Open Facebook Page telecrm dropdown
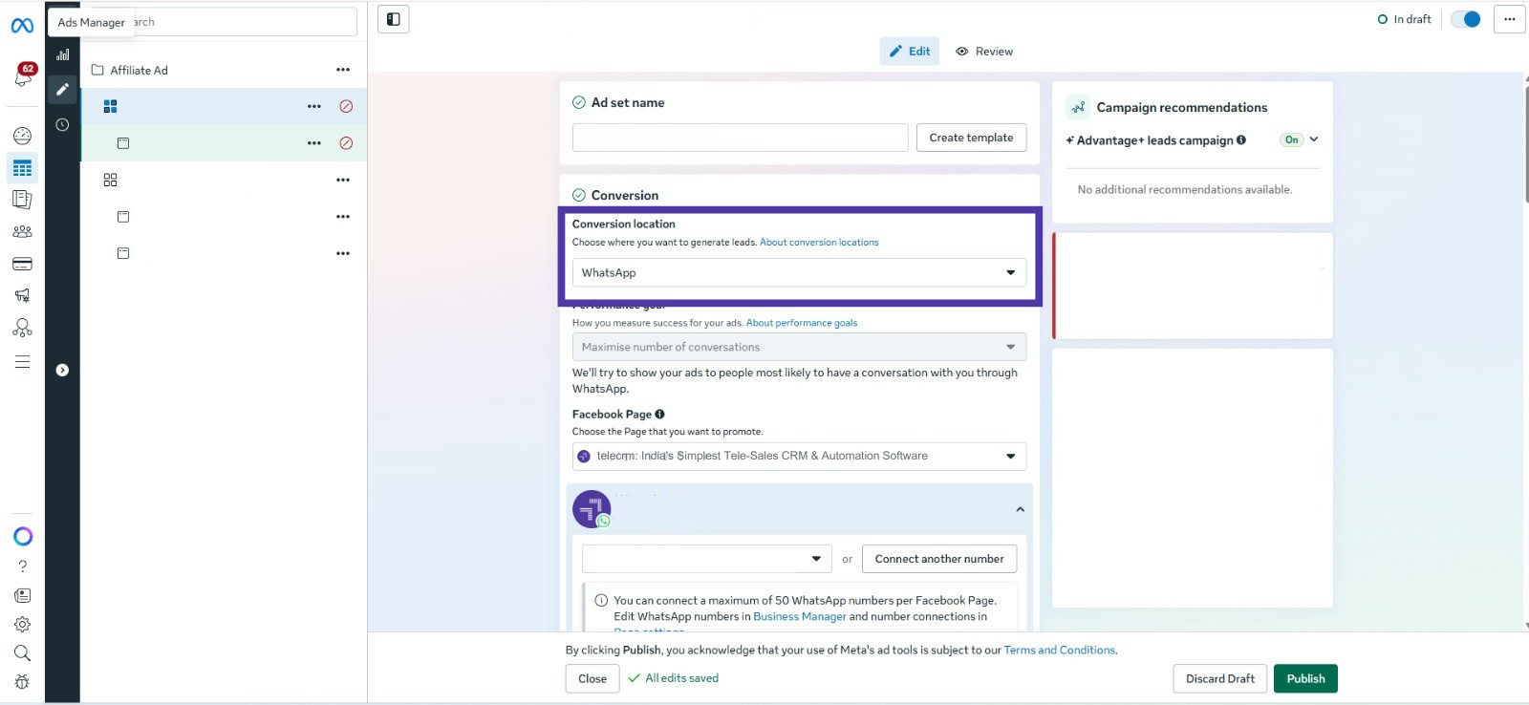 tap(799, 456)
